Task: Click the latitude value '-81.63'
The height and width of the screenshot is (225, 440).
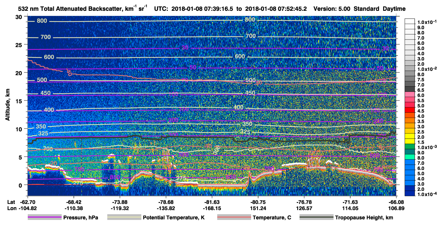Action: coord(212,202)
